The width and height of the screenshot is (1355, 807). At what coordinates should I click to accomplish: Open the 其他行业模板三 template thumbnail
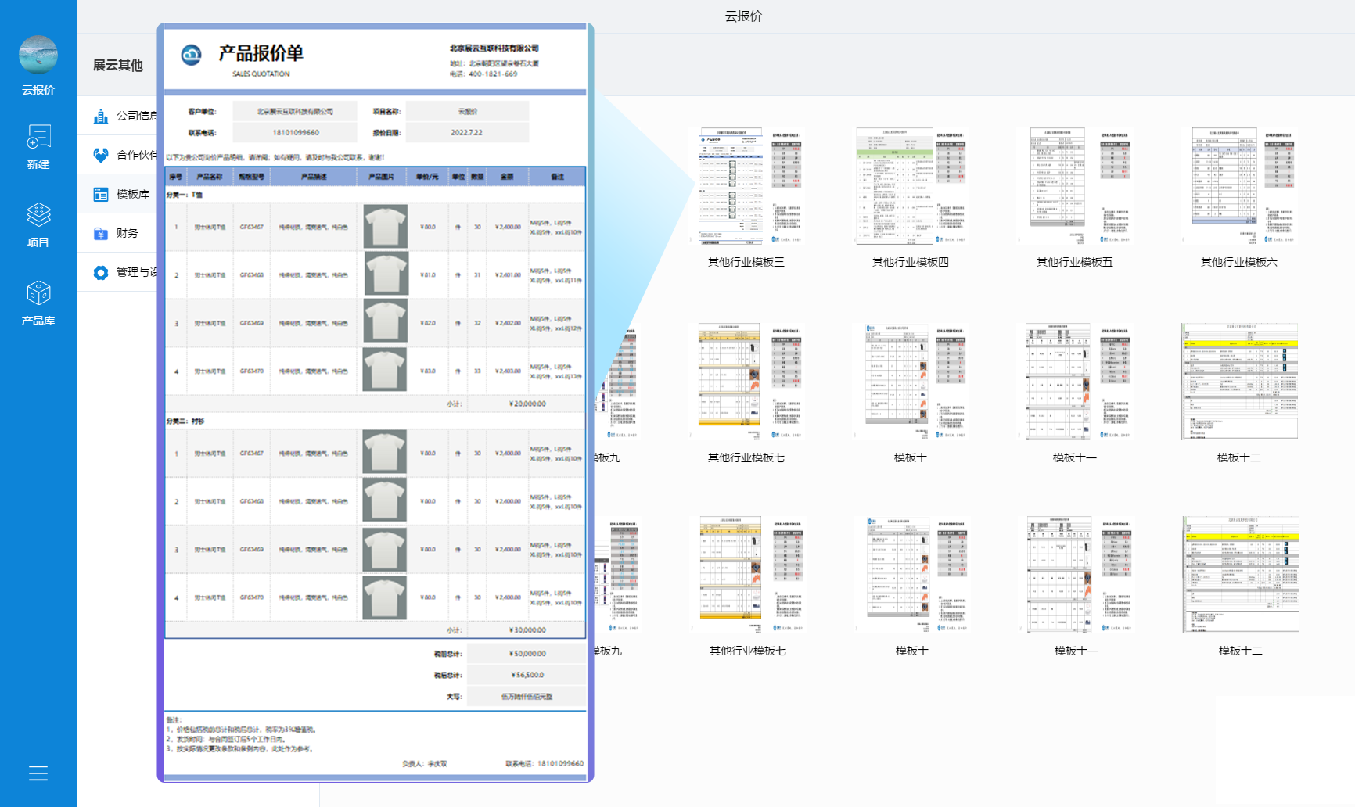746,186
